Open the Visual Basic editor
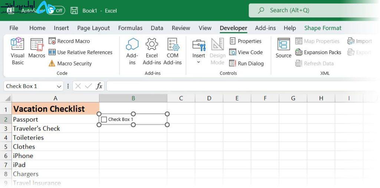Screen dimensions: 380x188 point(18,51)
